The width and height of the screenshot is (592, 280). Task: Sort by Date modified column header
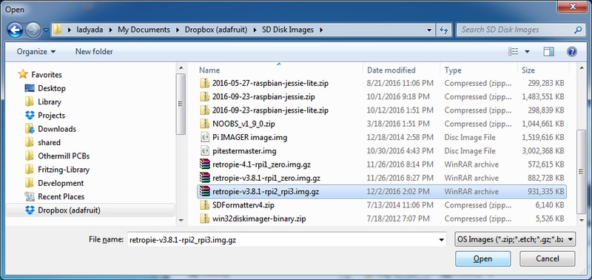pos(402,70)
